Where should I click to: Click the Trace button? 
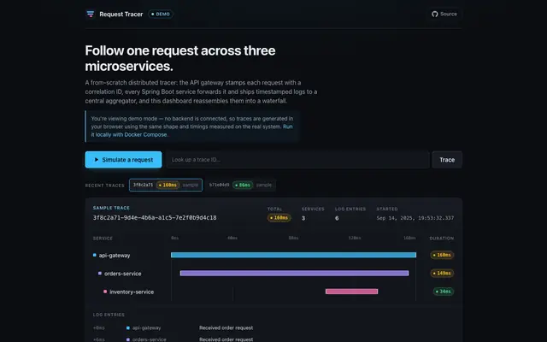coord(447,160)
